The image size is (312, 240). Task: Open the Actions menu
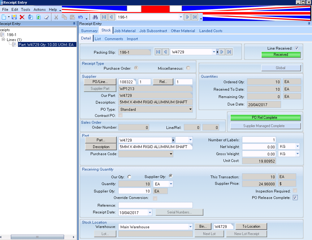click(40, 10)
